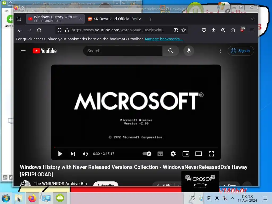Viewport: 272px width, 204px height.
Task: Enter full screen video mode
Action: coord(211,154)
